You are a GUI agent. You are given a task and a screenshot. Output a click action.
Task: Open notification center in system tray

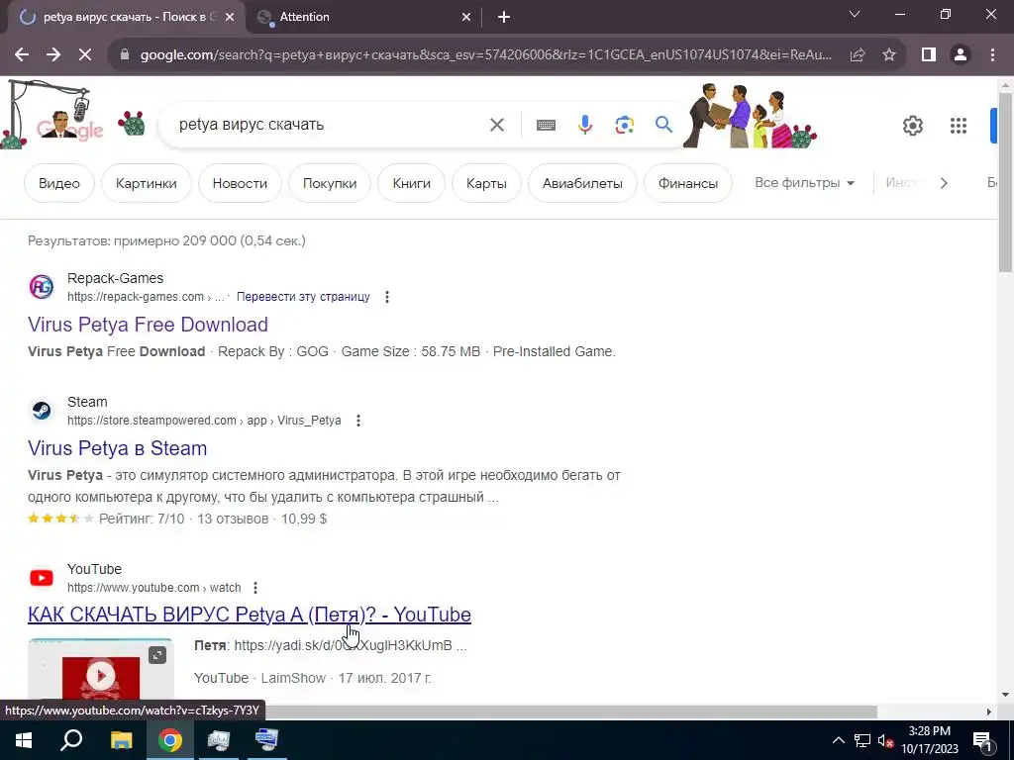pyautogui.click(x=983, y=740)
